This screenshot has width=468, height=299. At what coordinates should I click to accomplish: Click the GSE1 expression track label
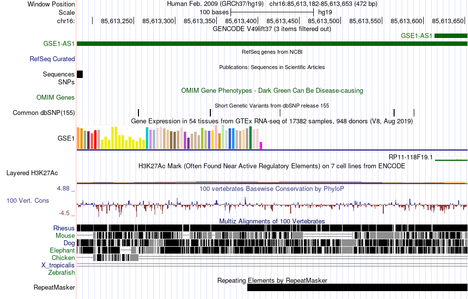pyautogui.click(x=66, y=138)
